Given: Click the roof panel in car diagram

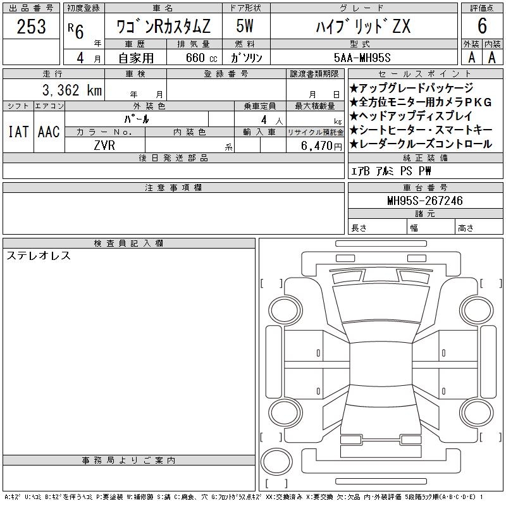Looking at the screenshot, I should pyautogui.click(x=381, y=365).
